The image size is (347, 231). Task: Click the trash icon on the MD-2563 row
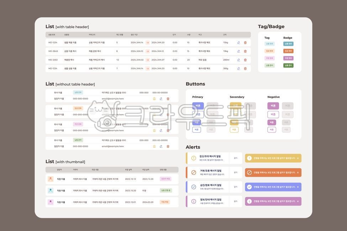244,59
